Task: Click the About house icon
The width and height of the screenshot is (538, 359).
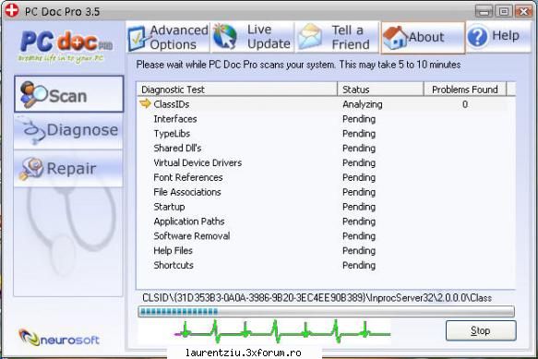Action: click(395, 38)
